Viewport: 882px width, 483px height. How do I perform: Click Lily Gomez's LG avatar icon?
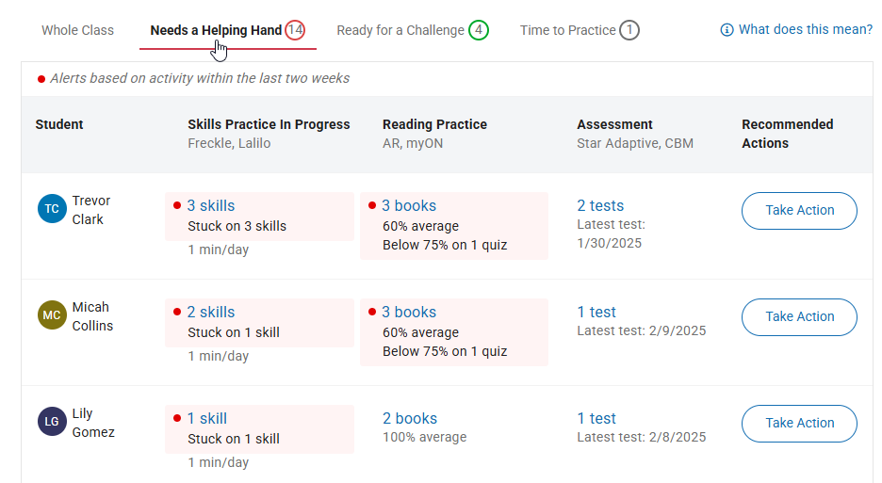click(x=52, y=421)
